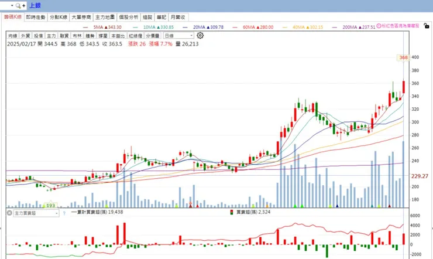
Task: Click the question mark help icon
Action: [64, 213]
